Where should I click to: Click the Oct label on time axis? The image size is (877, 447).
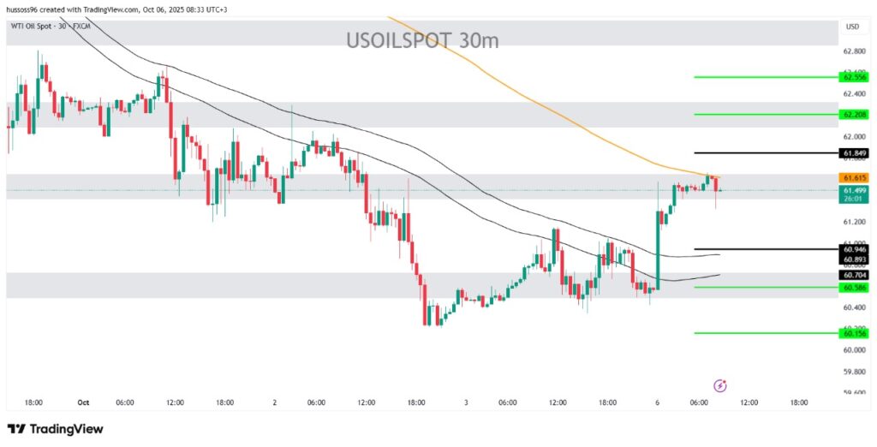tap(83, 402)
